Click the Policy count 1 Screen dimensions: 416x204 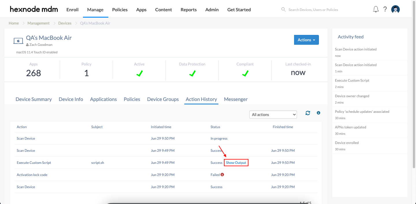pos(86,73)
